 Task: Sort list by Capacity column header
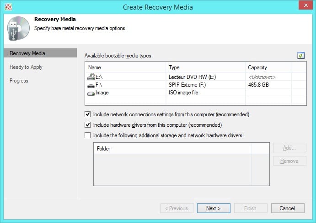pos(268,67)
